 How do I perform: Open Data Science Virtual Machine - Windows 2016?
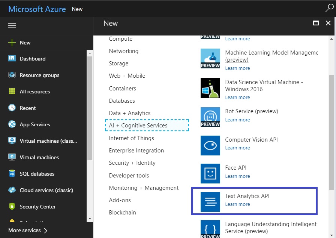(x=264, y=86)
